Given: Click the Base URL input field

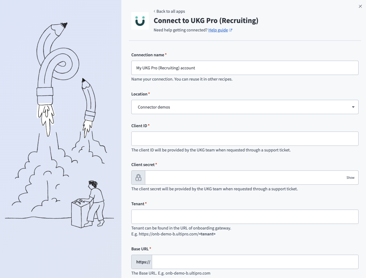Looking at the screenshot, I should pyautogui.click(x=255, y=262).
